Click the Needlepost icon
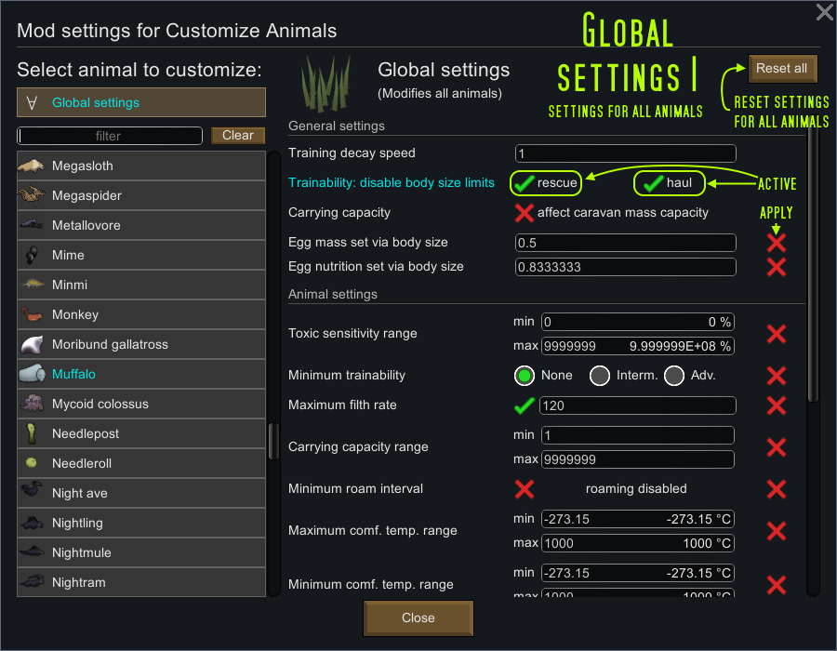Image resolution: width=837 pixels, height=651 pixels. pyautogui.click(x=32, y=433)
